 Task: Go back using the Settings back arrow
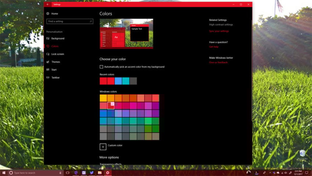[48, 4]
